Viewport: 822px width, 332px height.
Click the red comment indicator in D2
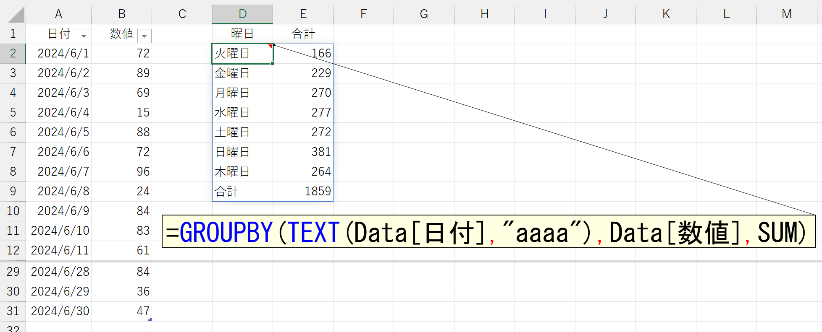point(270,46)
